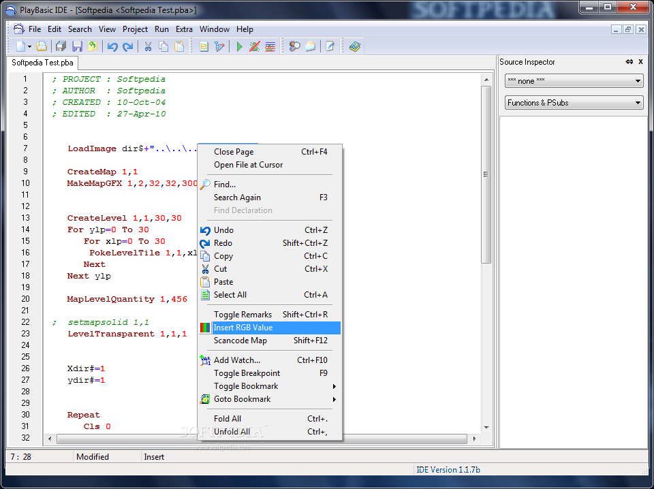This screenshot has width=654, height=489.
Task: Open the Extra menu
Action: tap(184, 29)
